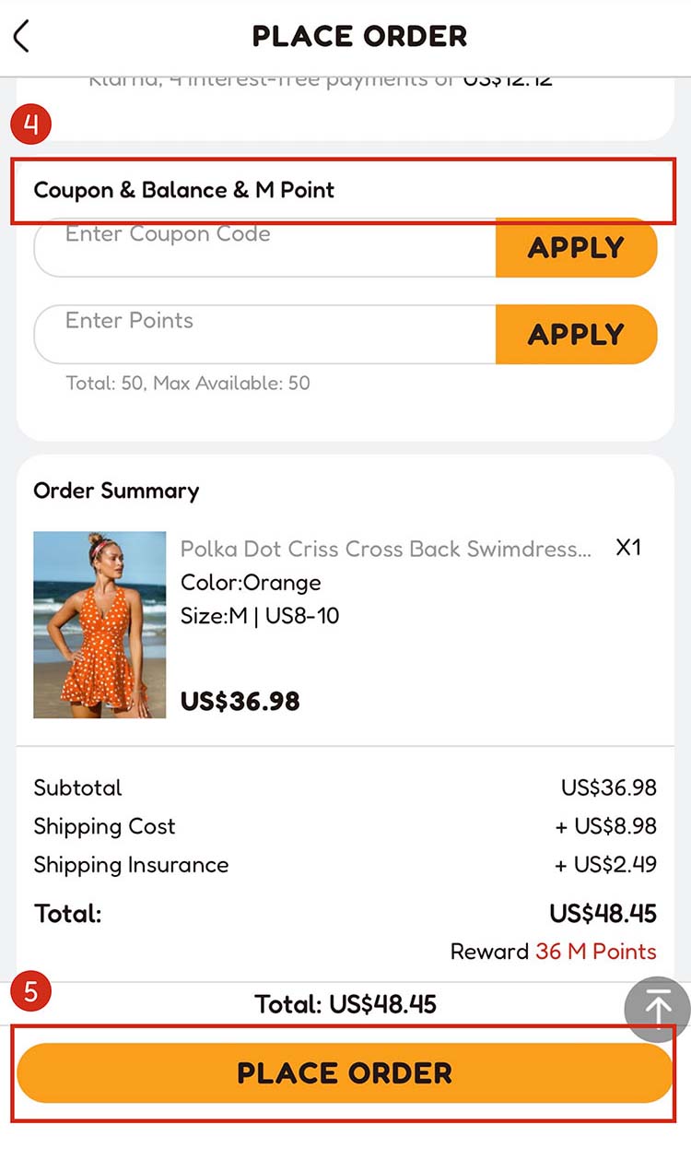Click the Shipping Insurance row label
The width and height of the screenshot is (691, 1160).
[131, 865]
